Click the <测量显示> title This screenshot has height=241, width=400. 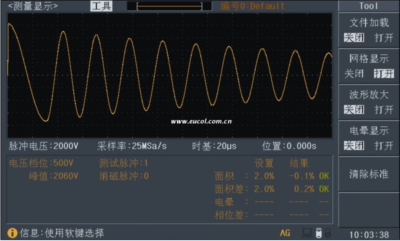point(33,6)
